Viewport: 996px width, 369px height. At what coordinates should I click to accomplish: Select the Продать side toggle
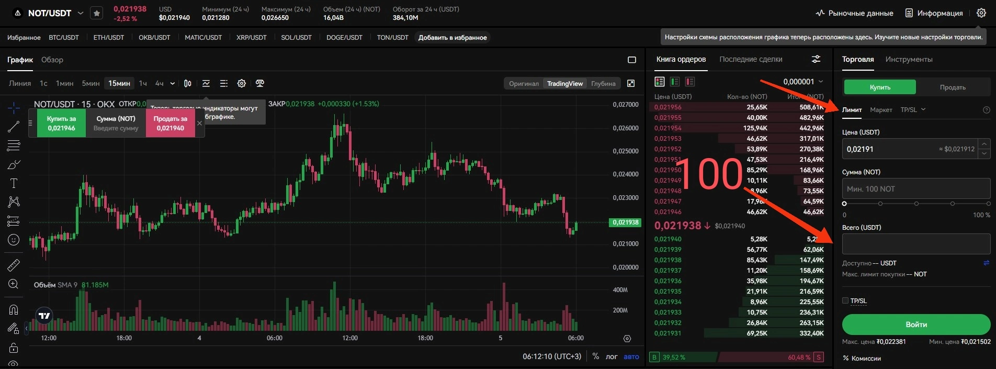tap(953, 87)
